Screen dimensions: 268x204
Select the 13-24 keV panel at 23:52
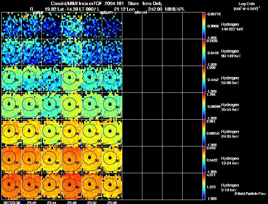(x=92, y=159)
